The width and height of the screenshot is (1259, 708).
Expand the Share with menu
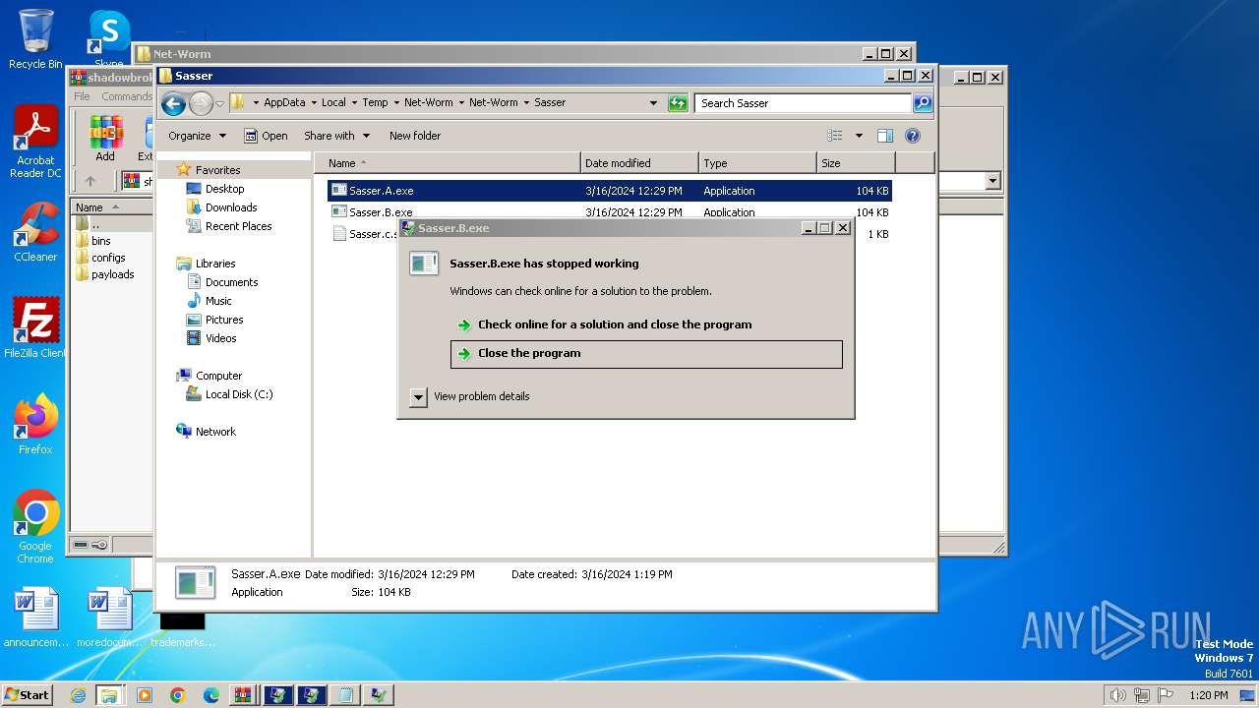coord(336,136)
